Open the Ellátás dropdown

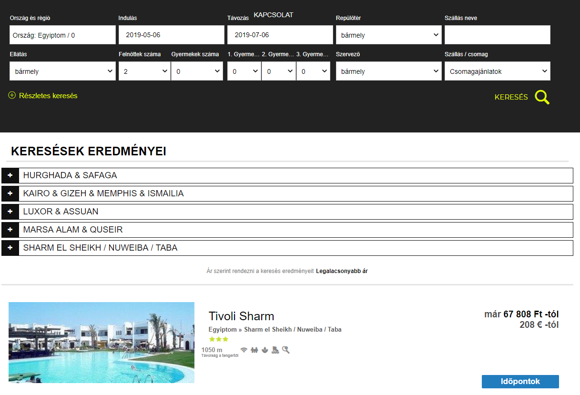62,71
